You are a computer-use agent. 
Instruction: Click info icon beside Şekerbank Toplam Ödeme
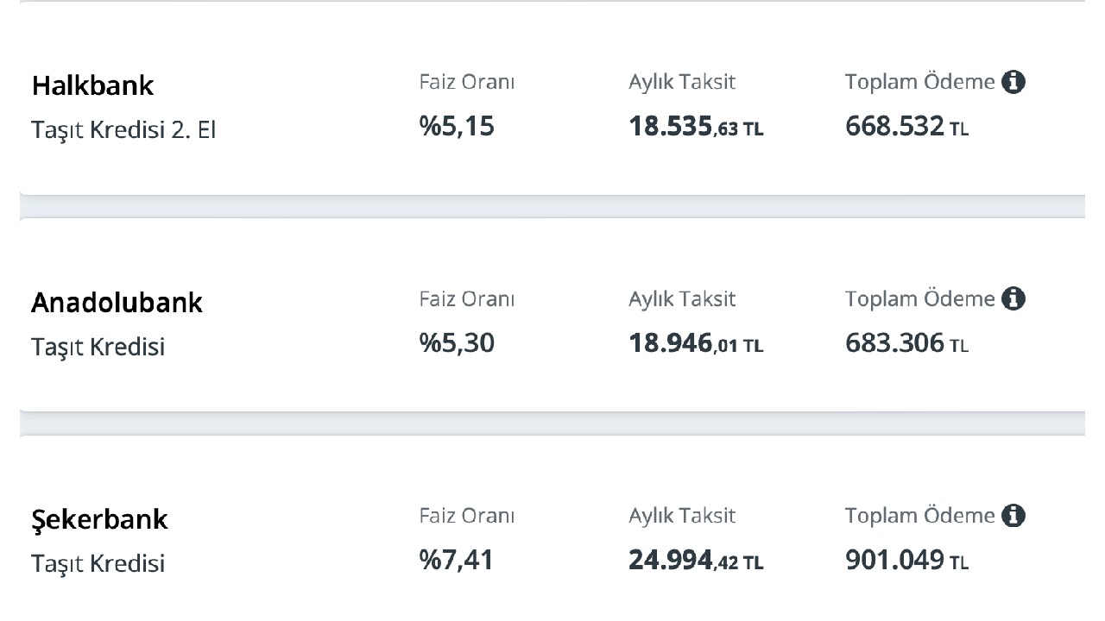(1013, 516)
